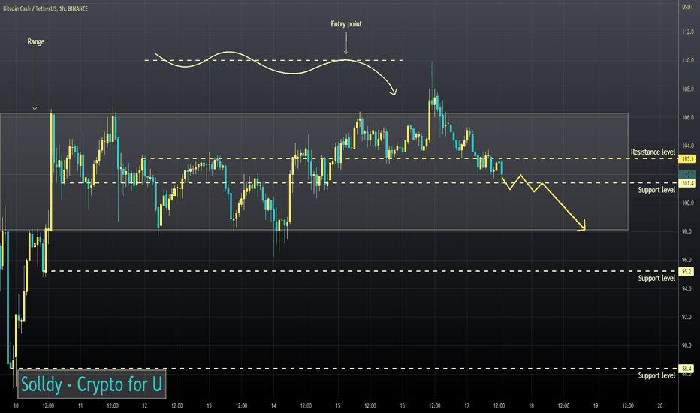The height and width of the screenshot is (413, 700).
Task: Click the 106.0 price axis label
Action: (x=687, y=117)
